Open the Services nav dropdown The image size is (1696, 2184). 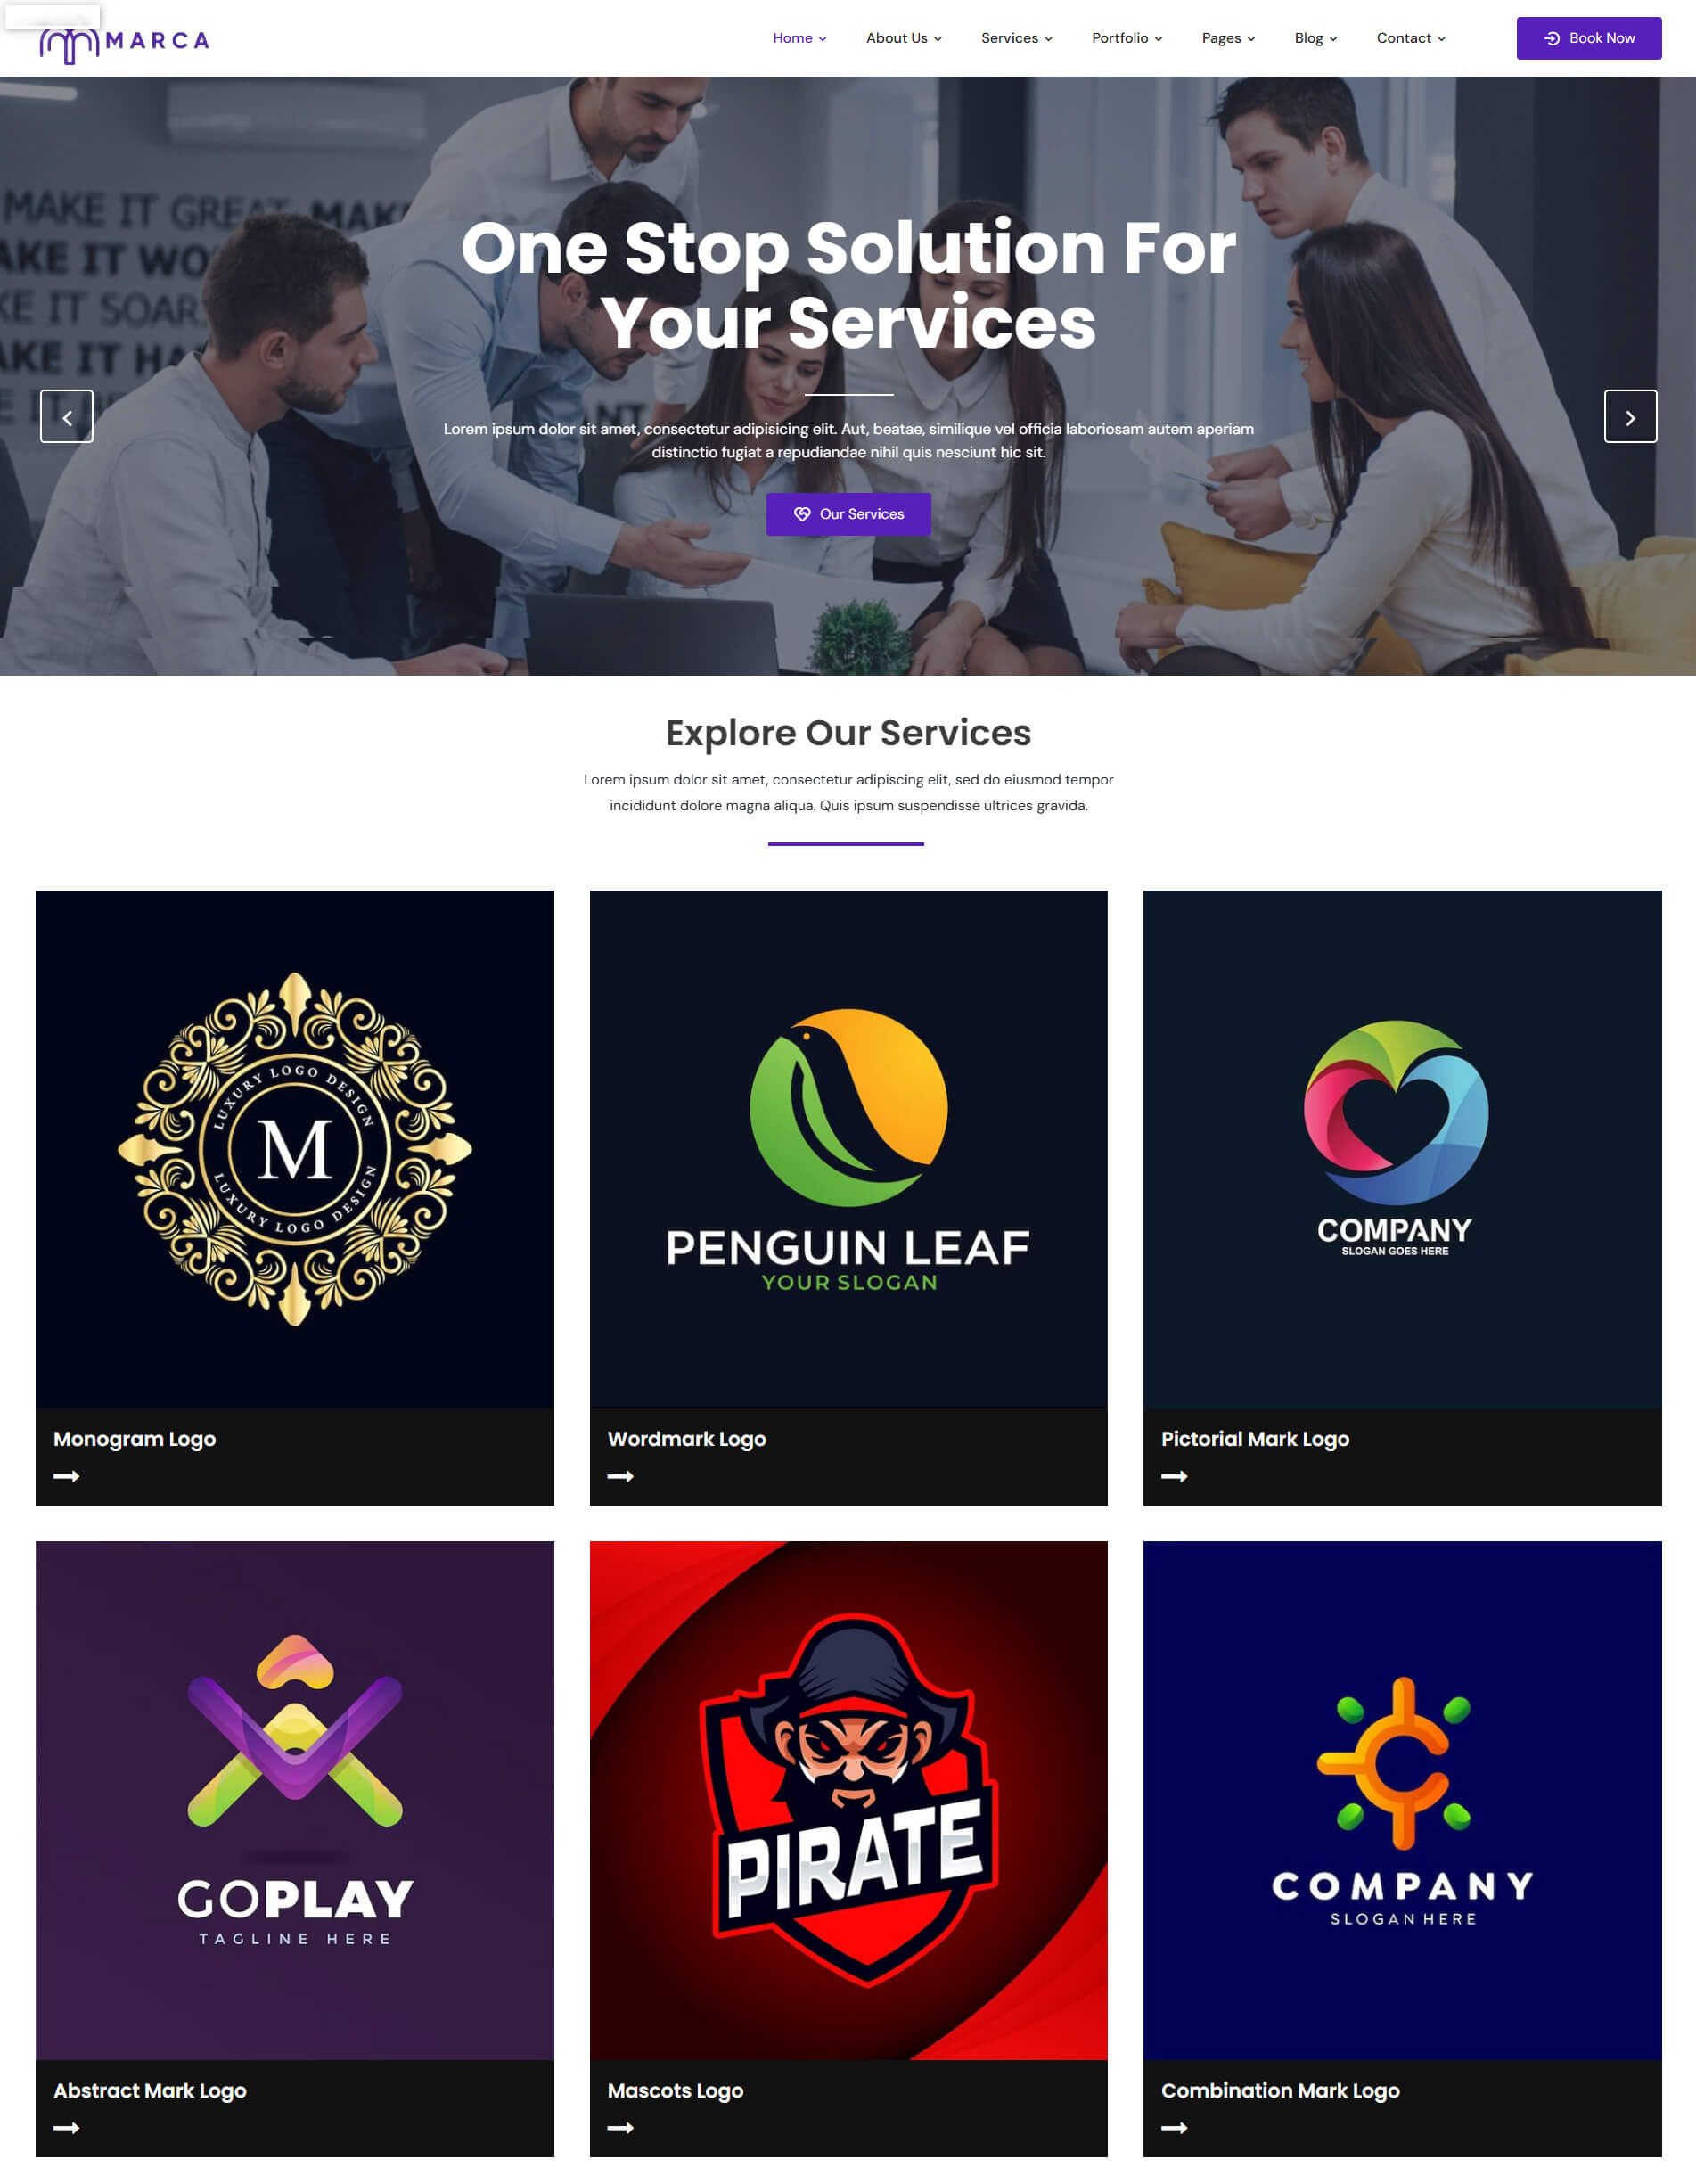[1016, 38]
